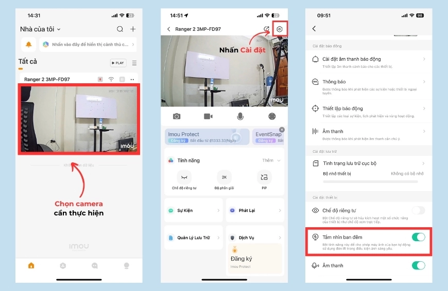The height and width of the screenshot is (291, 448).
Task: Tap the sound waveform Âm thanh icon
Action: (315, 131)
